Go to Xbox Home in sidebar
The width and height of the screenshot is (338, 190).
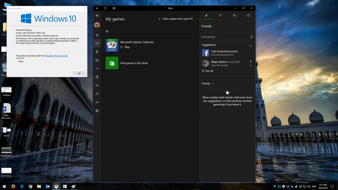[97, 35]
